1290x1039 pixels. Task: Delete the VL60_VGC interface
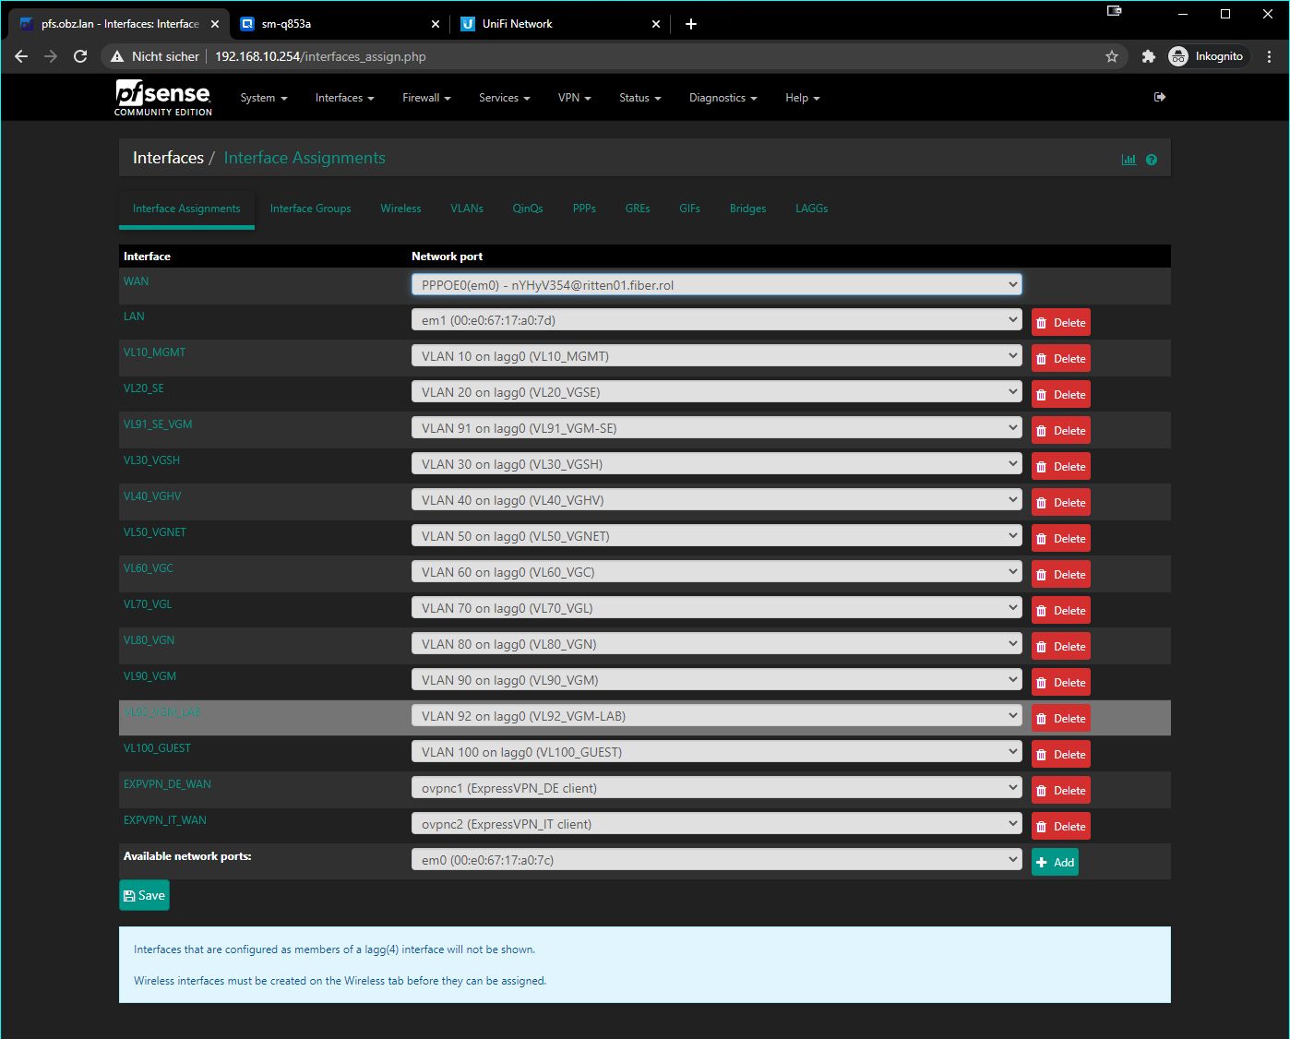1061,575
